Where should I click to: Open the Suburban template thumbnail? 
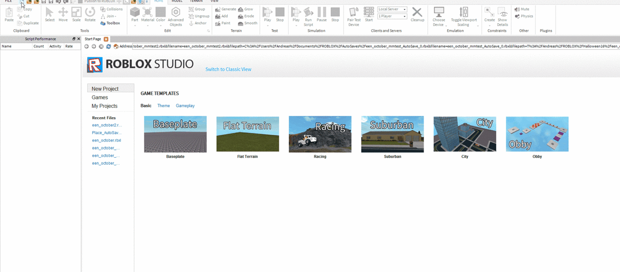point(392,134)
